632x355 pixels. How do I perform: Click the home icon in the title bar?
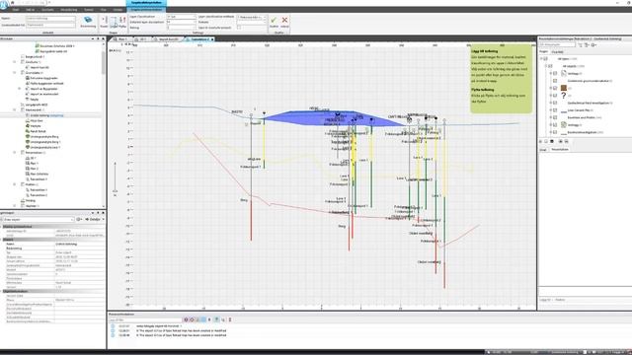(12, 2)
